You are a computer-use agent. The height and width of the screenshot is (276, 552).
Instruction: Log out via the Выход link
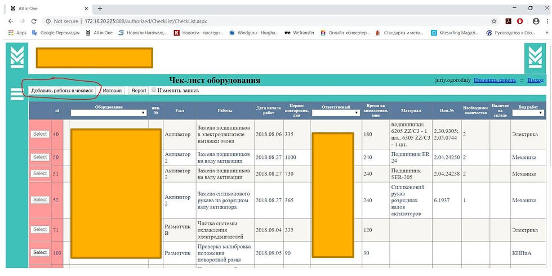pyautogui.click(x=536, y=80)
